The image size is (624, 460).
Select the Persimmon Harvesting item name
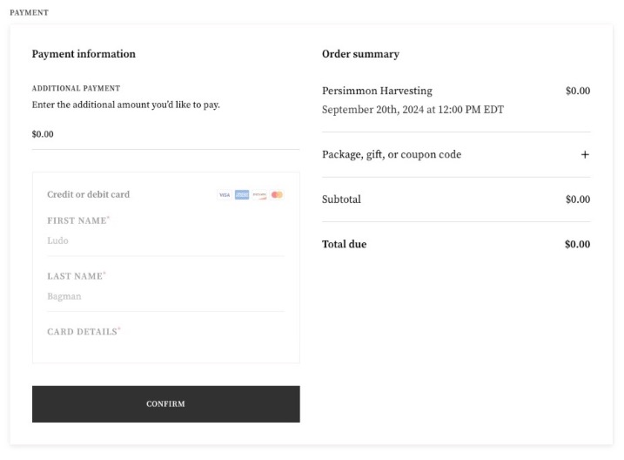click(x=377, y=91)
